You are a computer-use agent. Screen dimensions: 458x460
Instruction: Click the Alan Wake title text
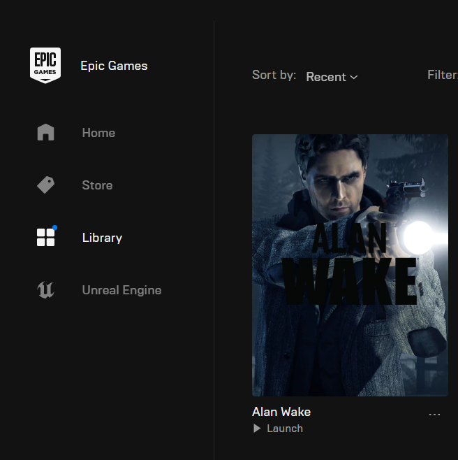click(281, 412)
